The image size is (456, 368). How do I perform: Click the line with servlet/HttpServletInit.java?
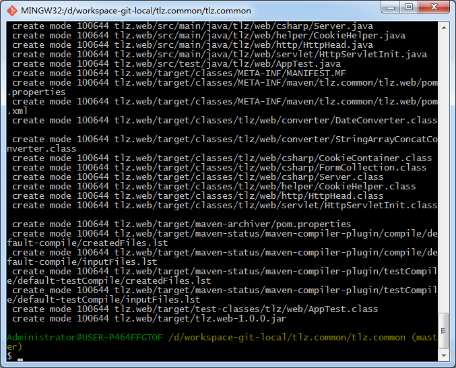point(220,55)
